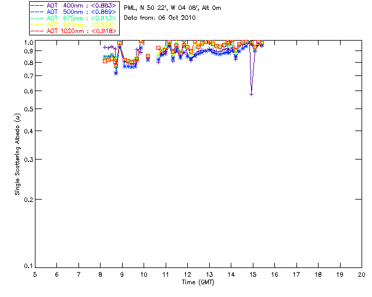372x297 pixels.
Task: Click the 0.8 y-axis tick label
Action: point(28,63)
